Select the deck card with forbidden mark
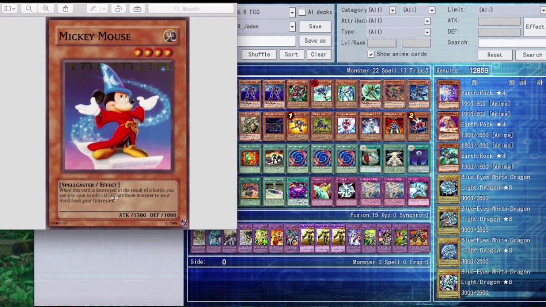The height and width of the screenshot is (307, 546). pos(322,94)
